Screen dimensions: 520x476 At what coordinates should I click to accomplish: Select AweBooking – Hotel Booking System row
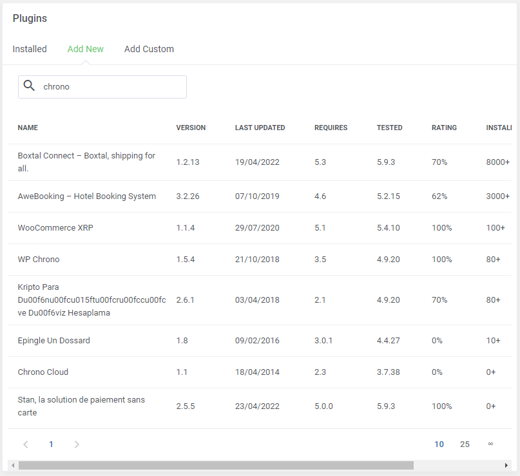tap(260, 196)
